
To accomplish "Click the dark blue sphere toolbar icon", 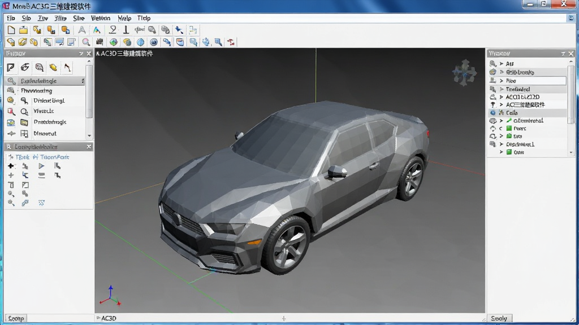I will [x=154, y=42].
